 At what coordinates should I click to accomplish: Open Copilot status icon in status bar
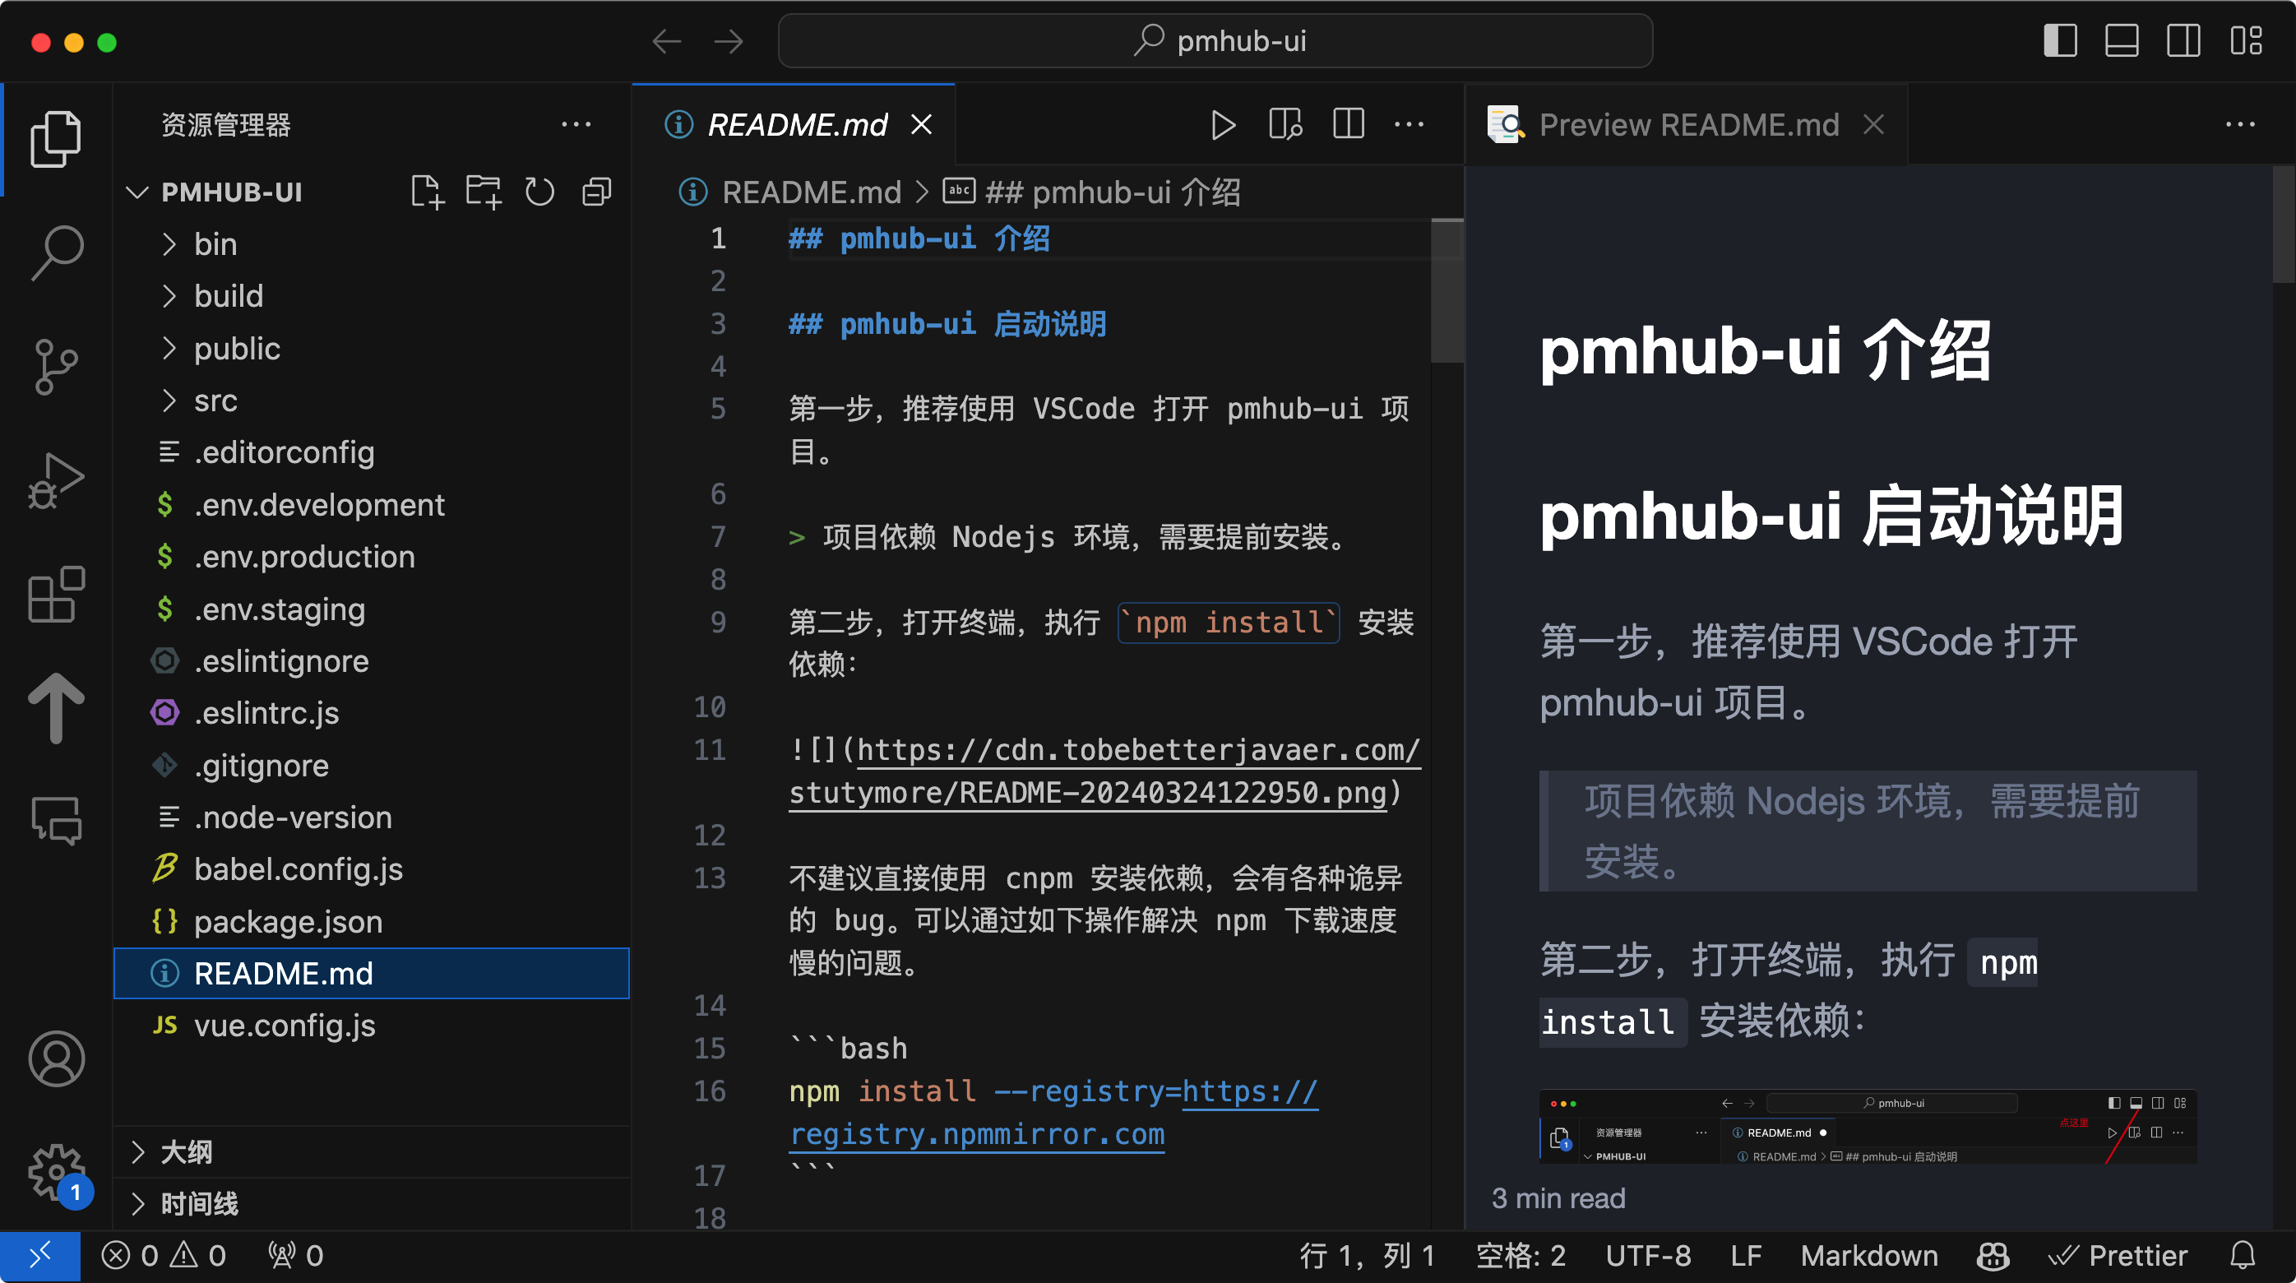click(x=1993, y=1256)
